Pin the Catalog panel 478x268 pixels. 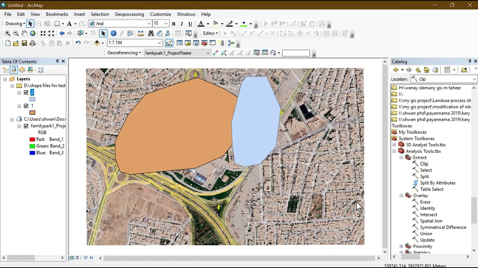pyautogui.click(x=469, y=61)
